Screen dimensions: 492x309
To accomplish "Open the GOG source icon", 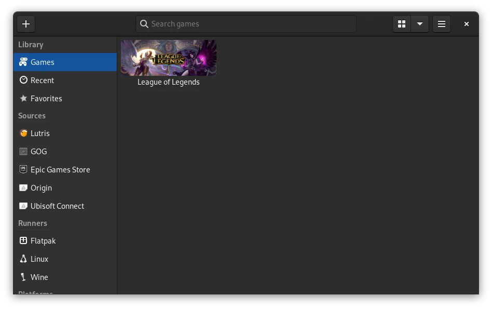I will 23,151.
